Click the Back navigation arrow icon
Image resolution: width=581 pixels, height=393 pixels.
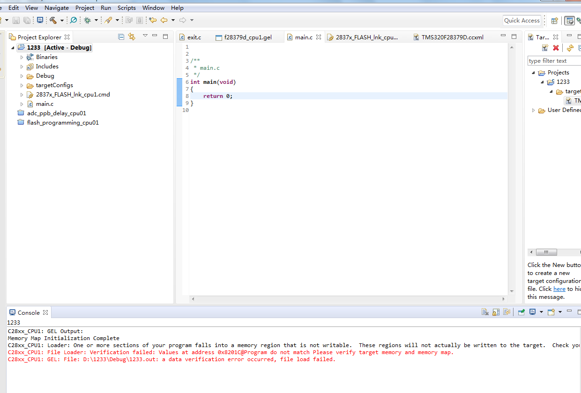tap(164, 20)
